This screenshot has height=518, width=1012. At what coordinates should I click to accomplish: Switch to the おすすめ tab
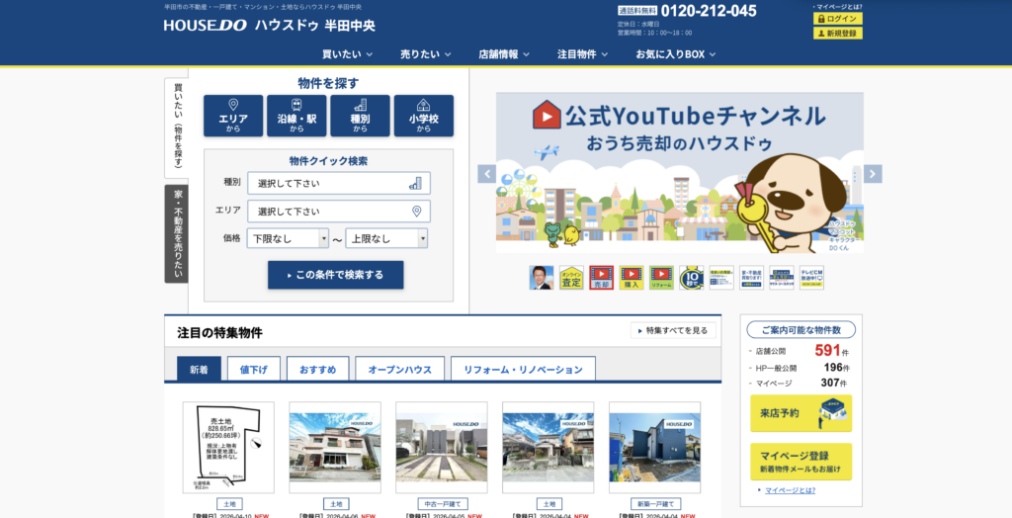317,370
